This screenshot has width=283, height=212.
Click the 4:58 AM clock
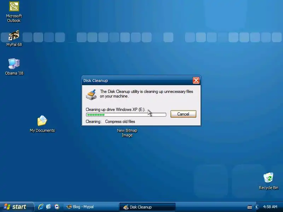(x=270, y=207)
